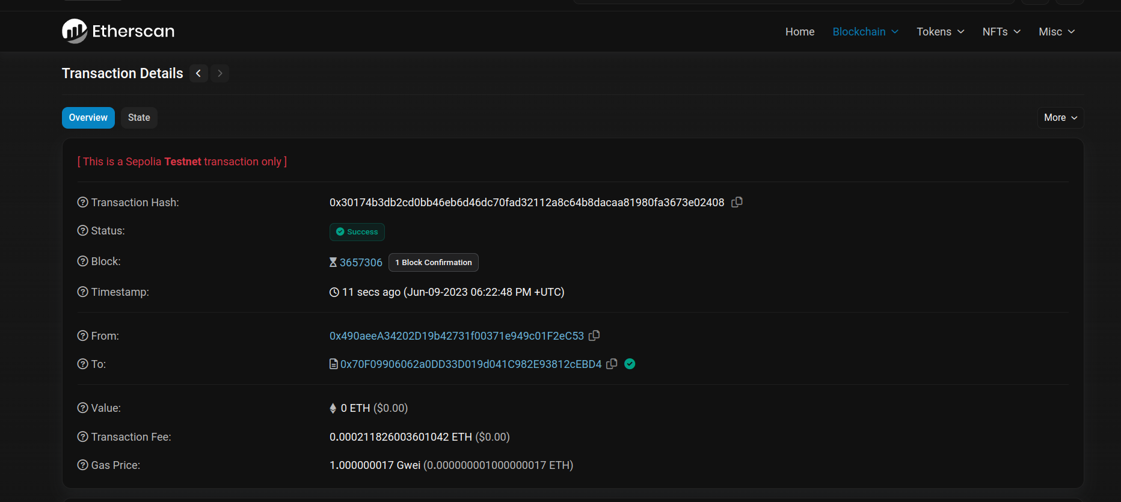Viewport: 1121px width, 502px height.
Task: Click the Sepolia Testnet notice text
Action: click(x=182, y=162)
